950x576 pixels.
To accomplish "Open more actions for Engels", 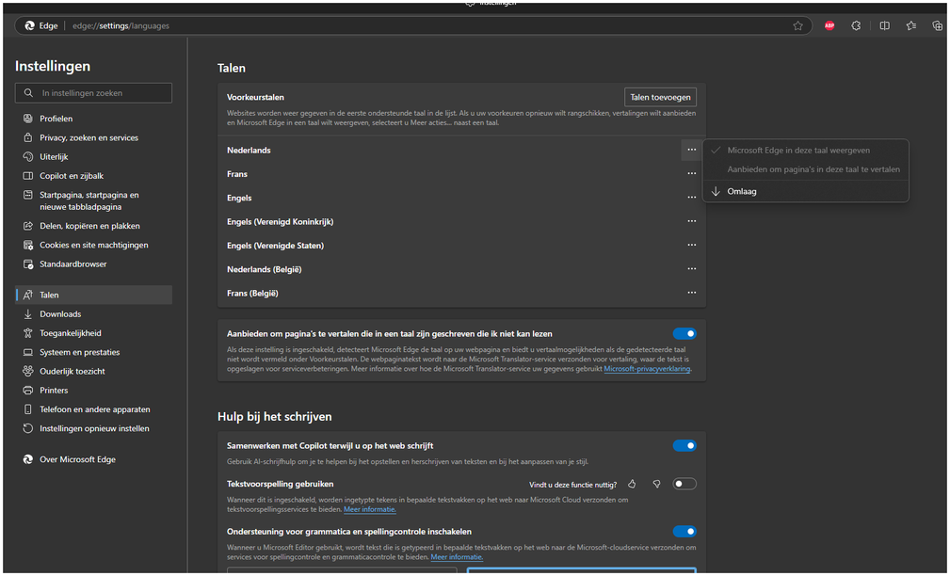I will (691, 198).
